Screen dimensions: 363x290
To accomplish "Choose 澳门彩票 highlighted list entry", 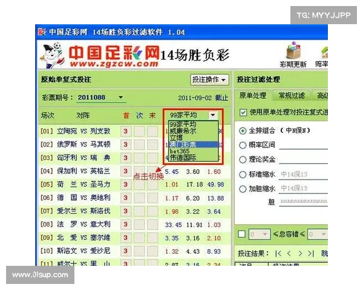I will click(194, 144).
